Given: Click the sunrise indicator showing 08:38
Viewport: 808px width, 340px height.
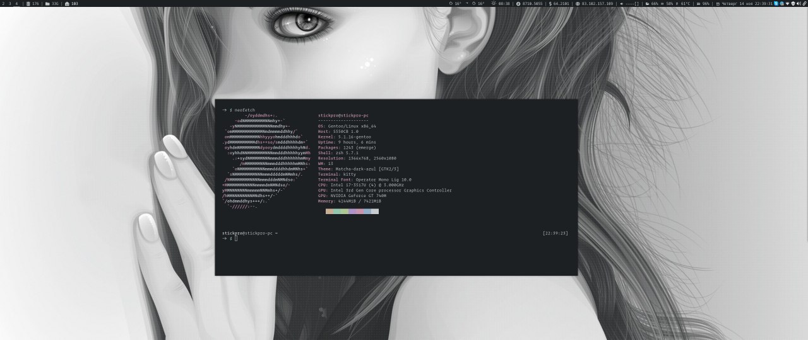Looking at the screenshot, I should (x=501, y=3).
